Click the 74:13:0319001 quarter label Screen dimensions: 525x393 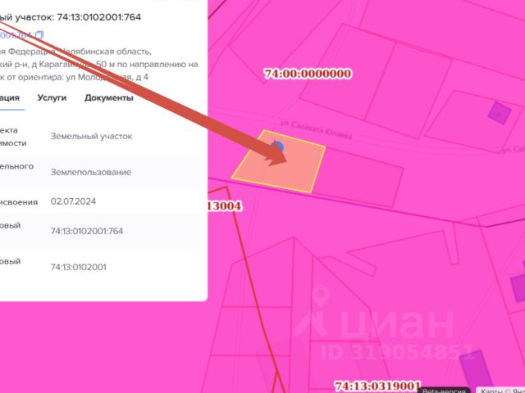(377, 386)
